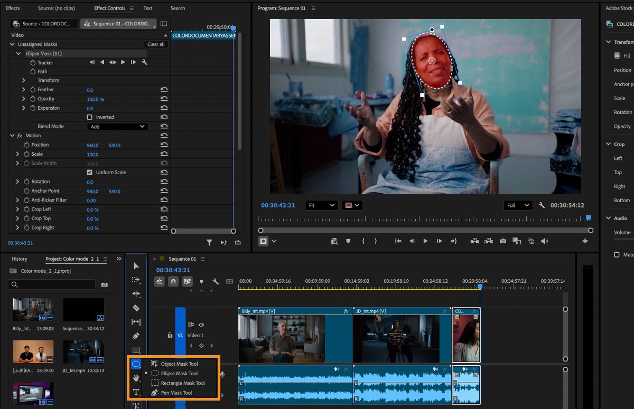Click the Tracker play button for Ellipse Mask
Image resolution: width=634 pixels, height=409 pixels.
click(x=122, y=62)
